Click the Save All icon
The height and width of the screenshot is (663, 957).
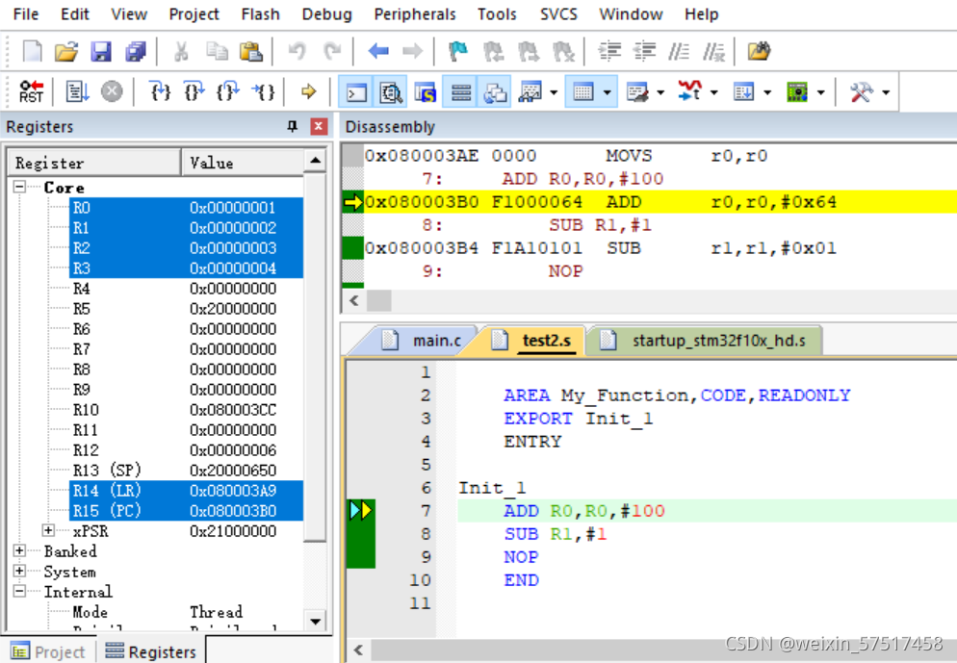pyautogui.click(x=136, y=52)
